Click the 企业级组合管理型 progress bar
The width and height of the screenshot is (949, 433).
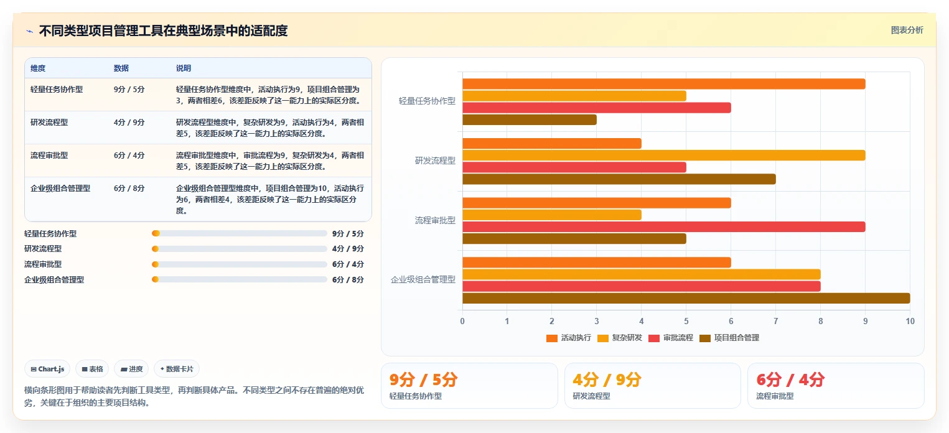(x=240, y=279)
